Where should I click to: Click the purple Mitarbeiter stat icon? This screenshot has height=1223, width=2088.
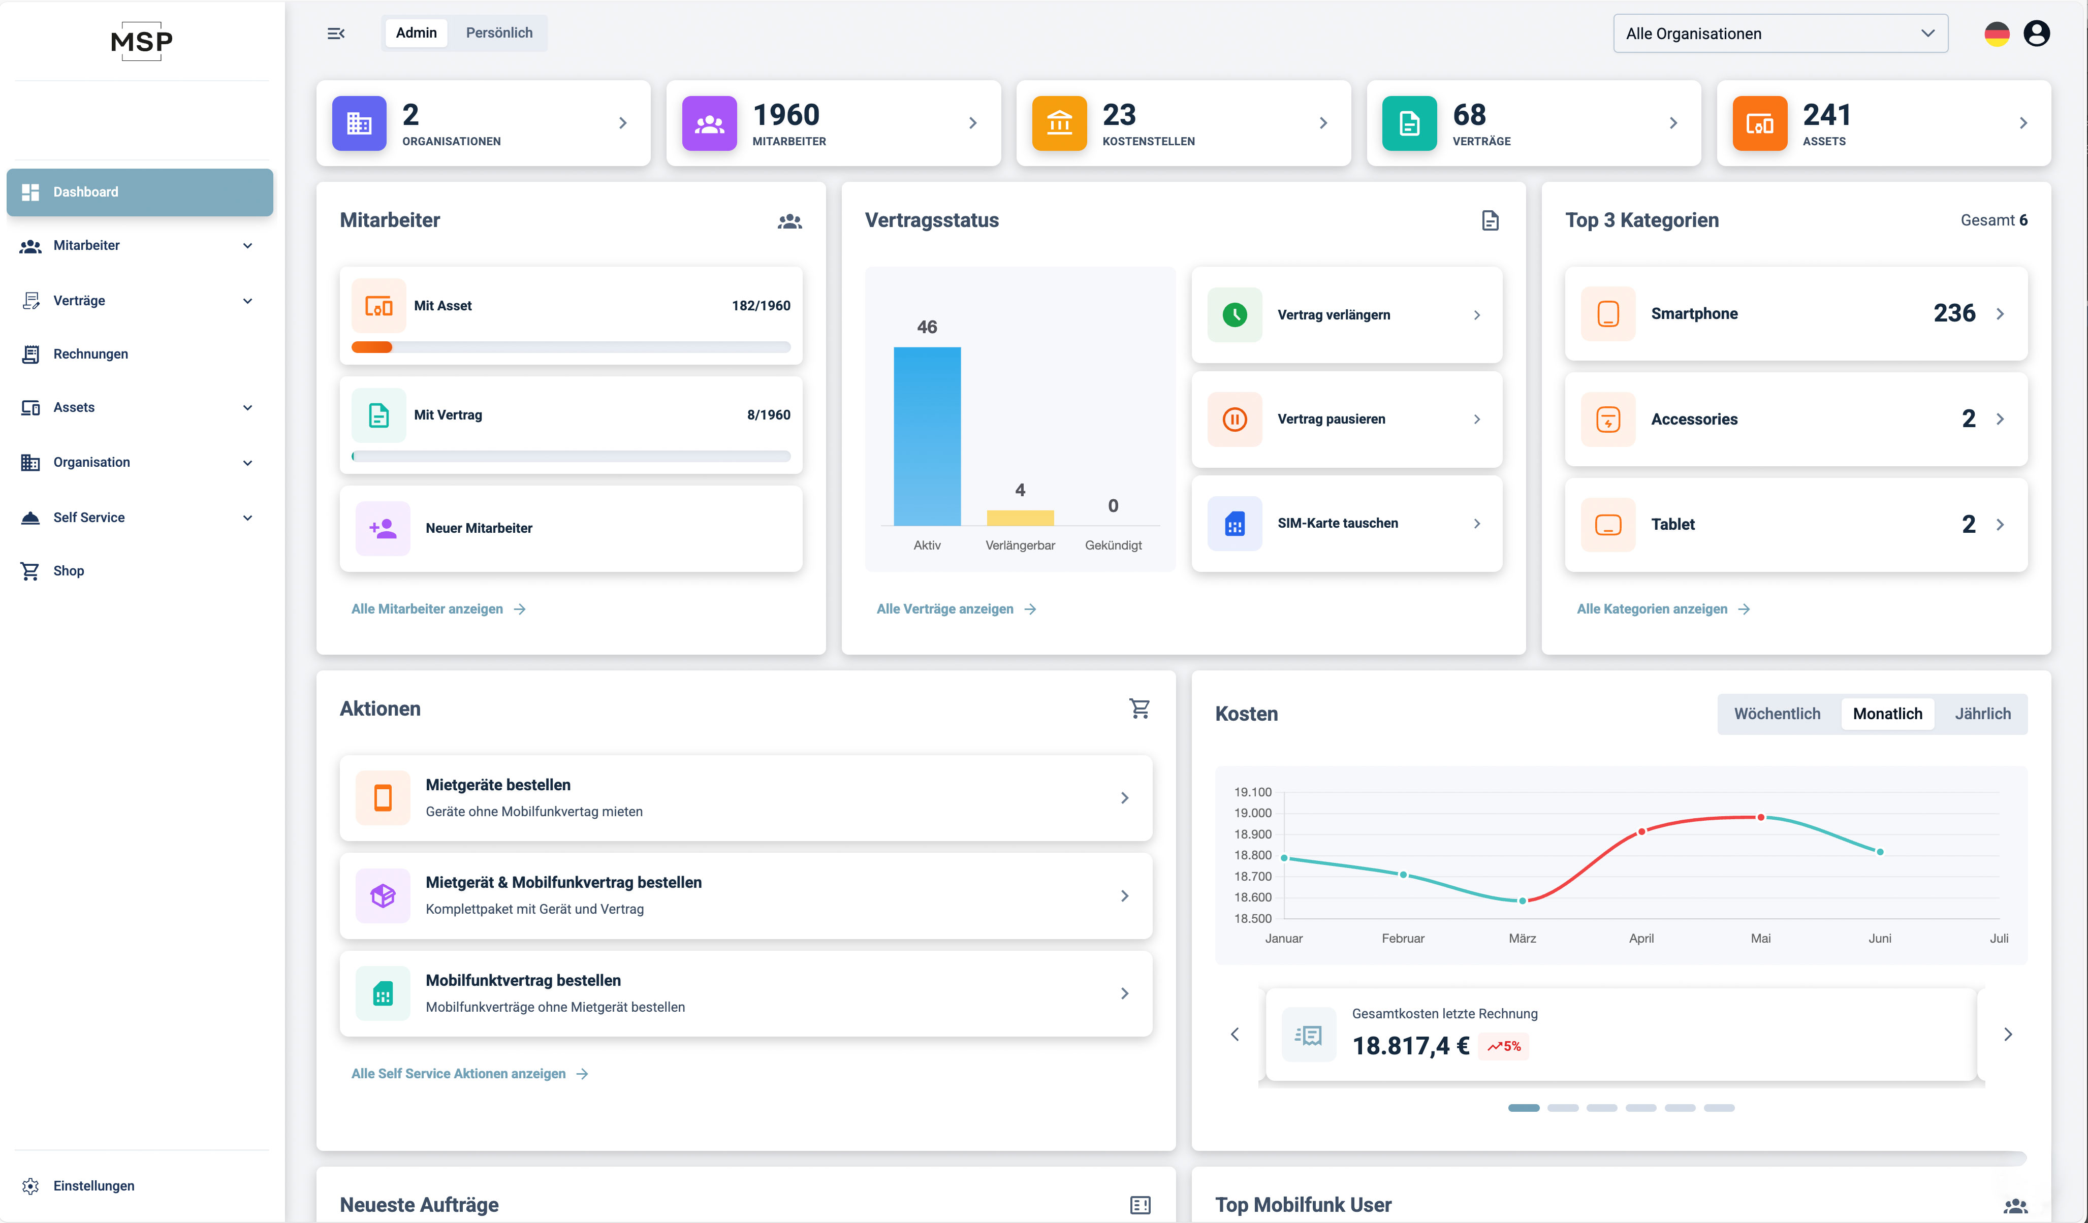[709, 123]
